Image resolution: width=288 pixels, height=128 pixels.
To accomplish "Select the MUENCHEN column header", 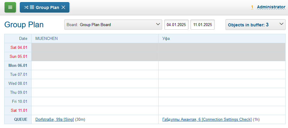I will (47, 38).
